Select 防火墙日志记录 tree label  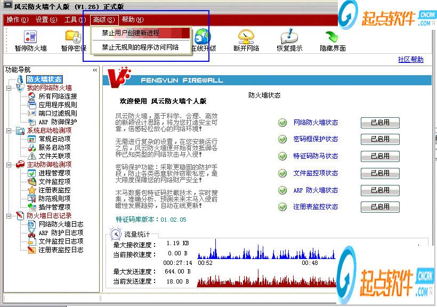(x=49, y=215)
